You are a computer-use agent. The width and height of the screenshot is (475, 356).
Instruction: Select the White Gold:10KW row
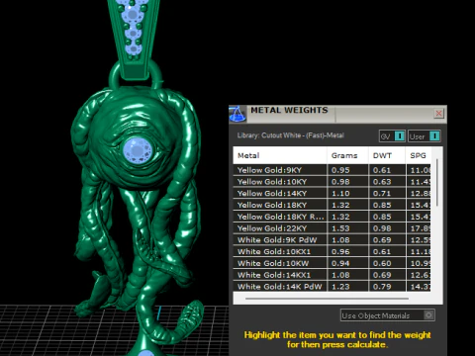point(332,263)
